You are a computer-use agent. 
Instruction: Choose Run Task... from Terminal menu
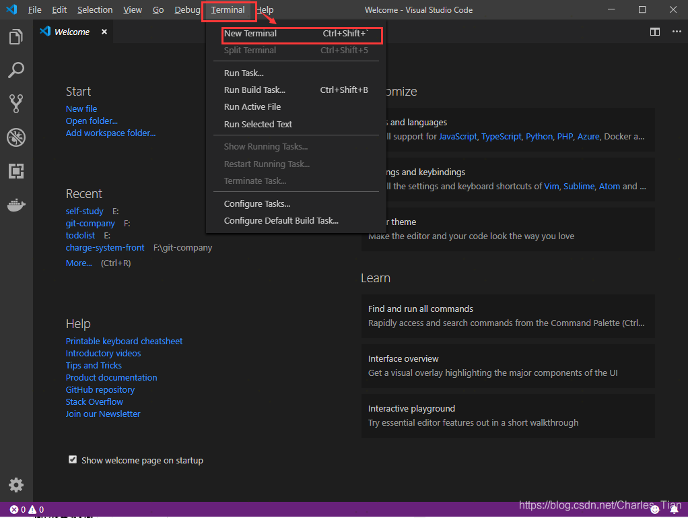[296, 73]
